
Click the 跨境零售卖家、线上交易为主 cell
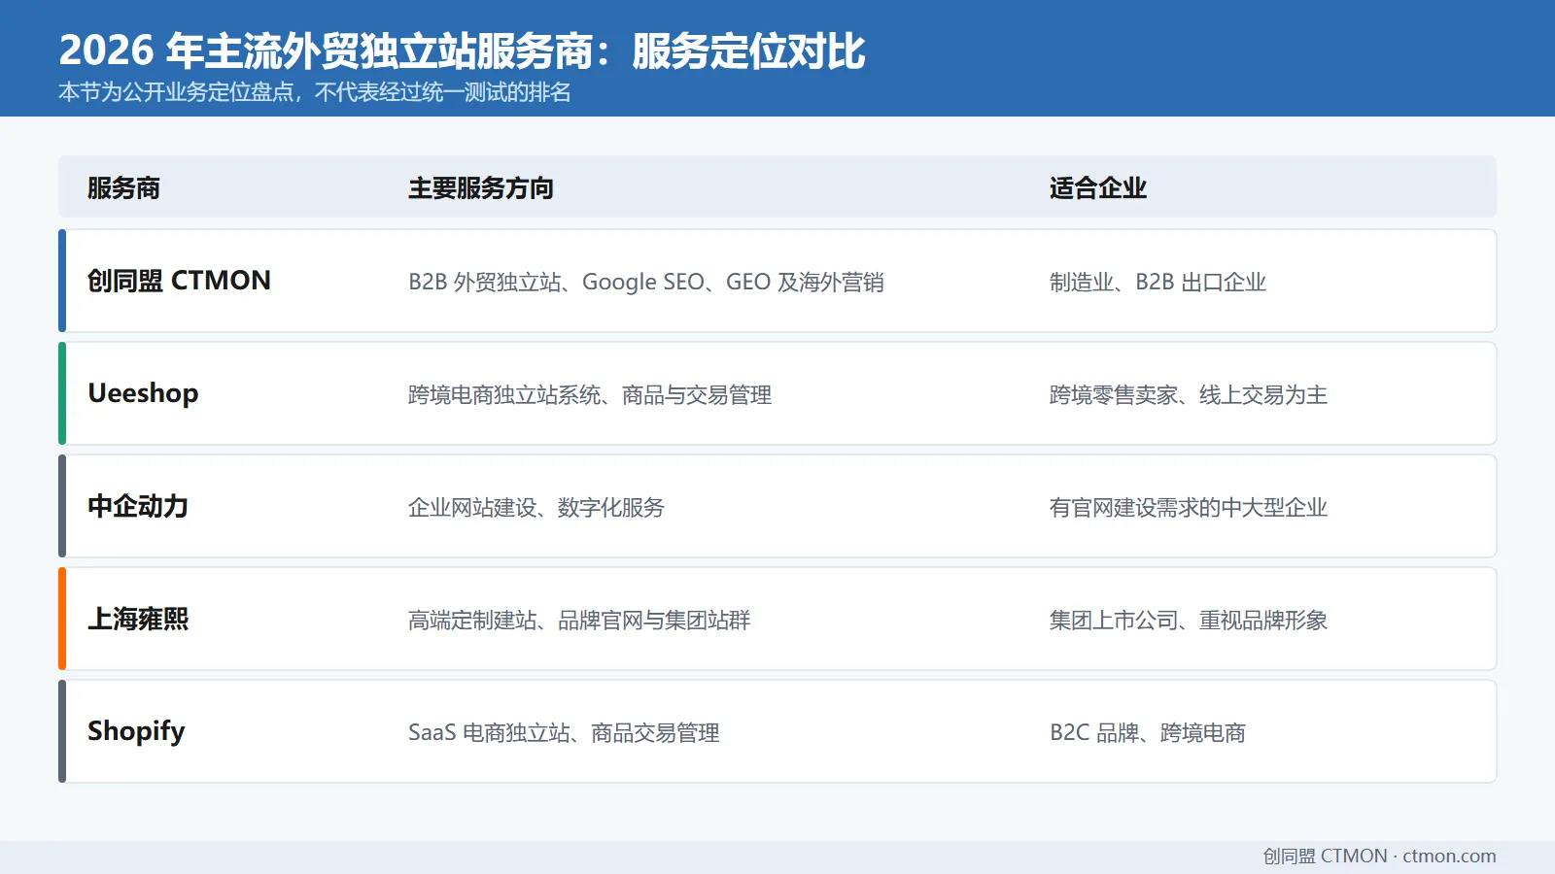(1189, 395)
